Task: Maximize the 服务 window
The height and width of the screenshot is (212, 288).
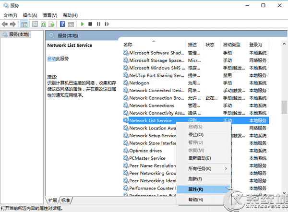Action: 263,5
